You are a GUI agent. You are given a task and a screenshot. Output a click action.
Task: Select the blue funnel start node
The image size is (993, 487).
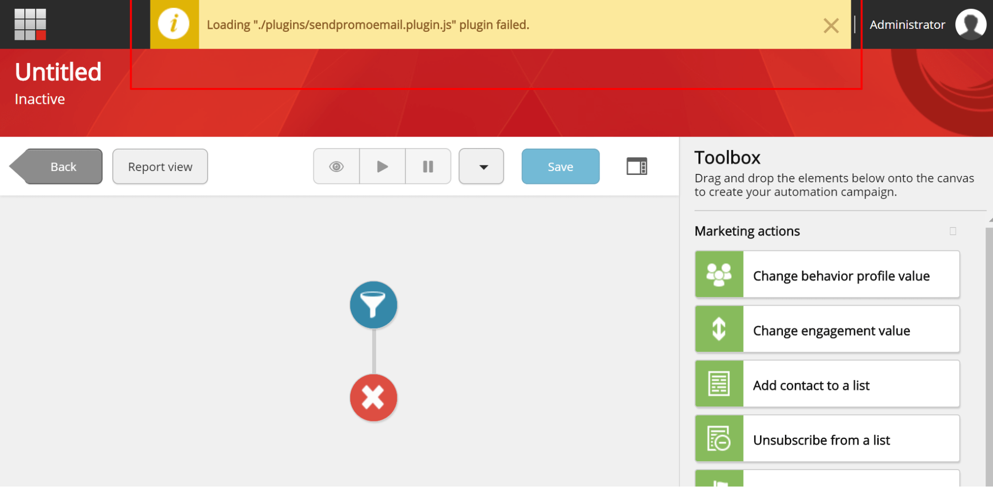(x=374, y=305)
